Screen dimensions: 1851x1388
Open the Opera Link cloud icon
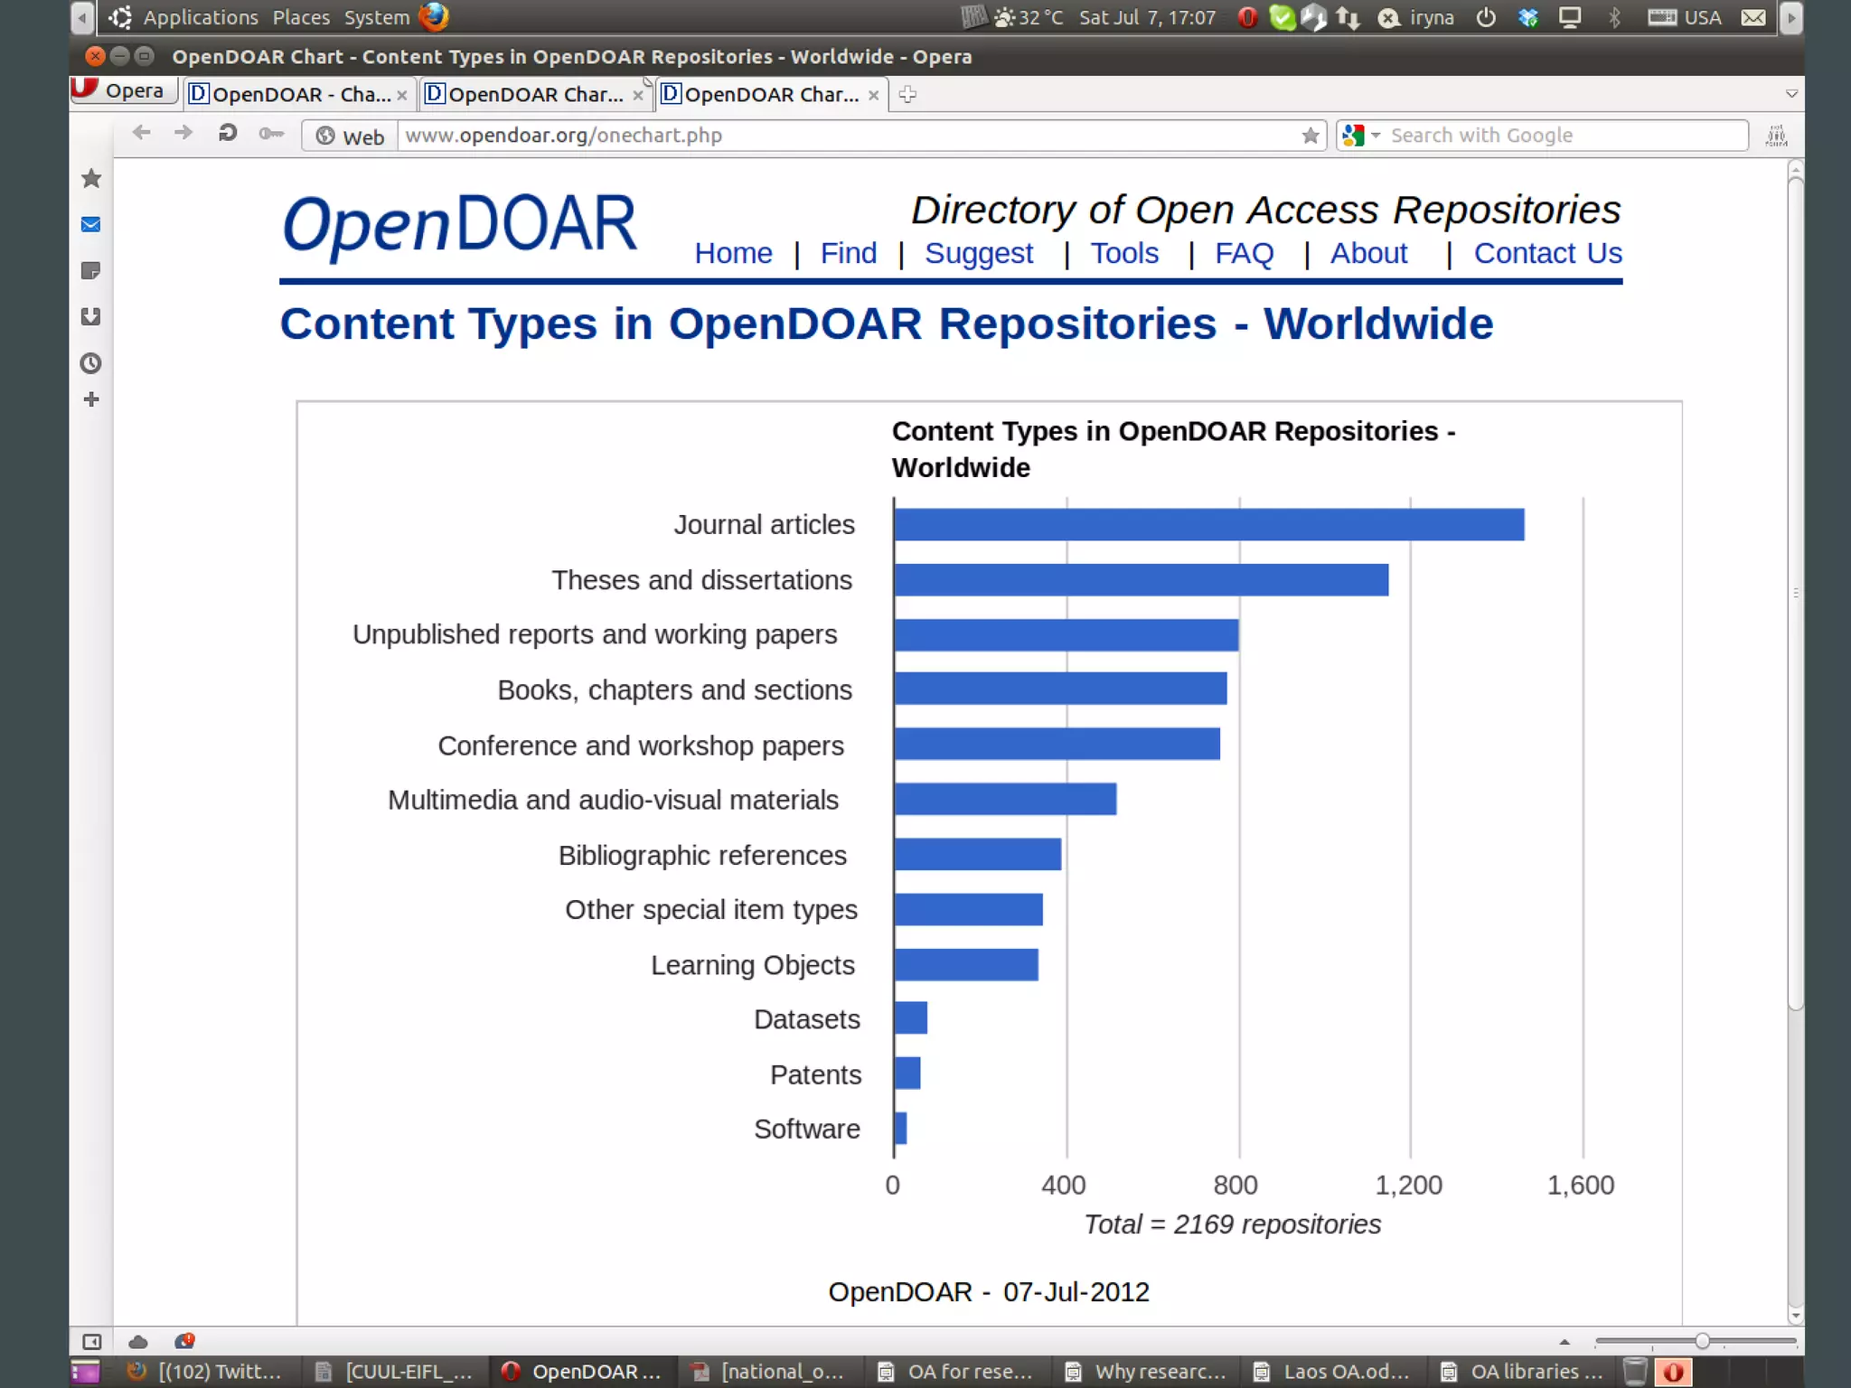138,1341
